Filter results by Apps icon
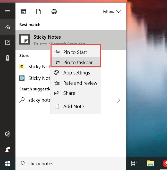Screen dimensions: 167x170 [x=23, y=12]
